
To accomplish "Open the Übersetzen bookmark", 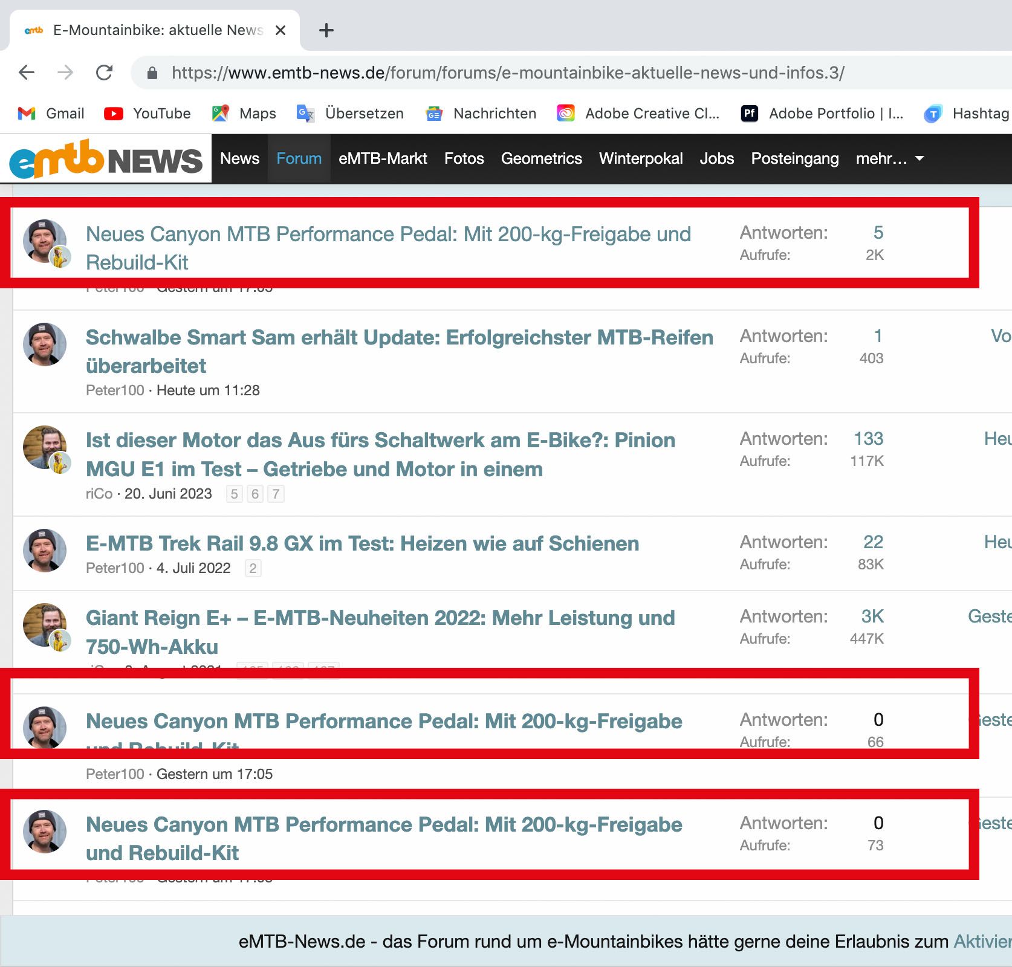I will [350, 114].
